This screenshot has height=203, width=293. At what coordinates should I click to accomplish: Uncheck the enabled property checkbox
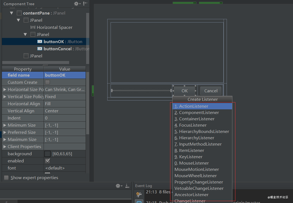[48, 161]
